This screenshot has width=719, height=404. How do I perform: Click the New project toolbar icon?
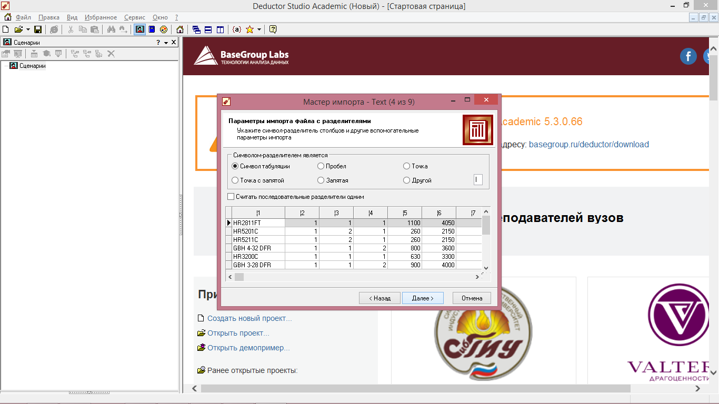pos(6,29)
